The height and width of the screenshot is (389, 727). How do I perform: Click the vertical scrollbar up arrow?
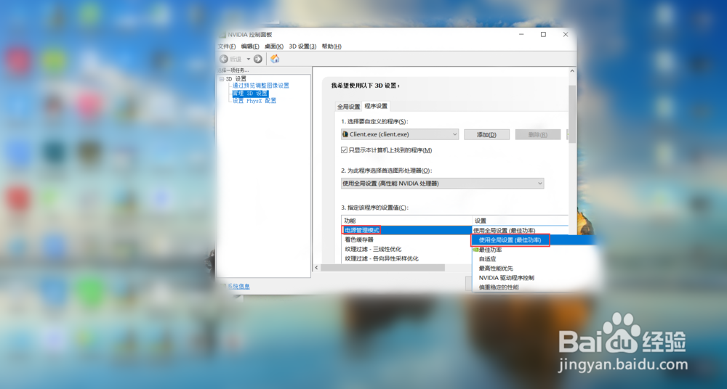coord(572,71)
